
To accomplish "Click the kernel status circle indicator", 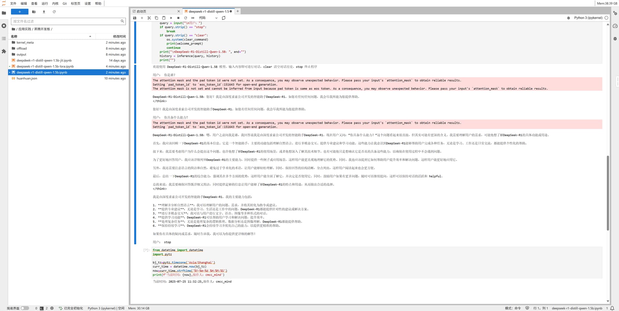I will click(x=606, y=18).
